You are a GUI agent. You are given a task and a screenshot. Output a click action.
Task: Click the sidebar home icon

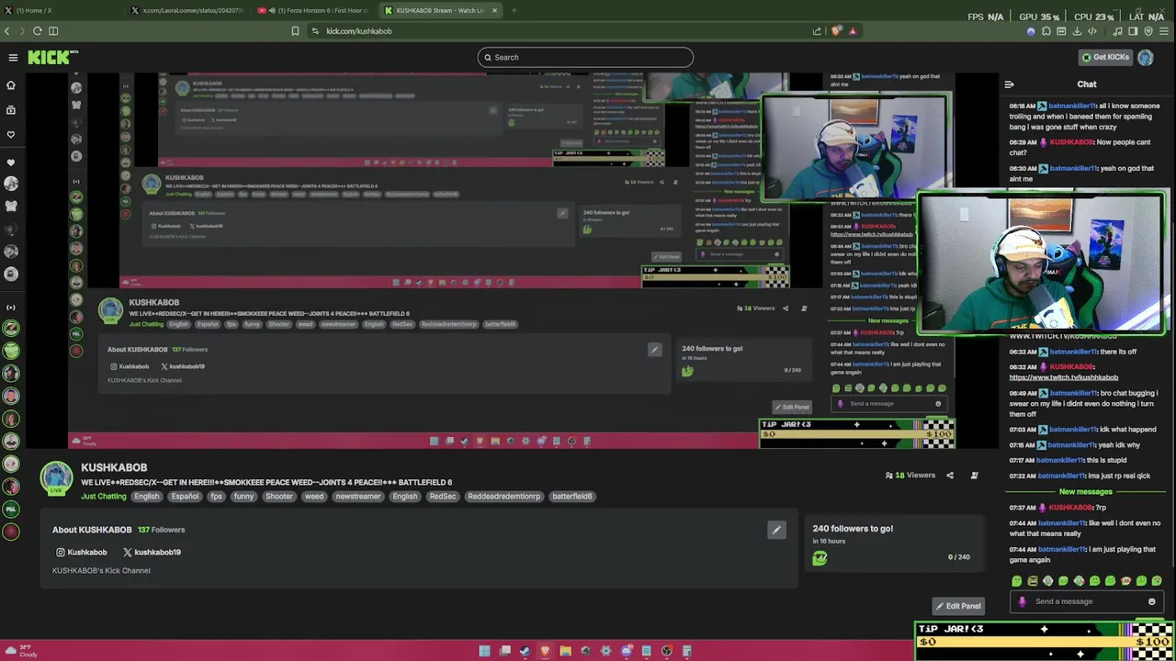coord(11,84)
